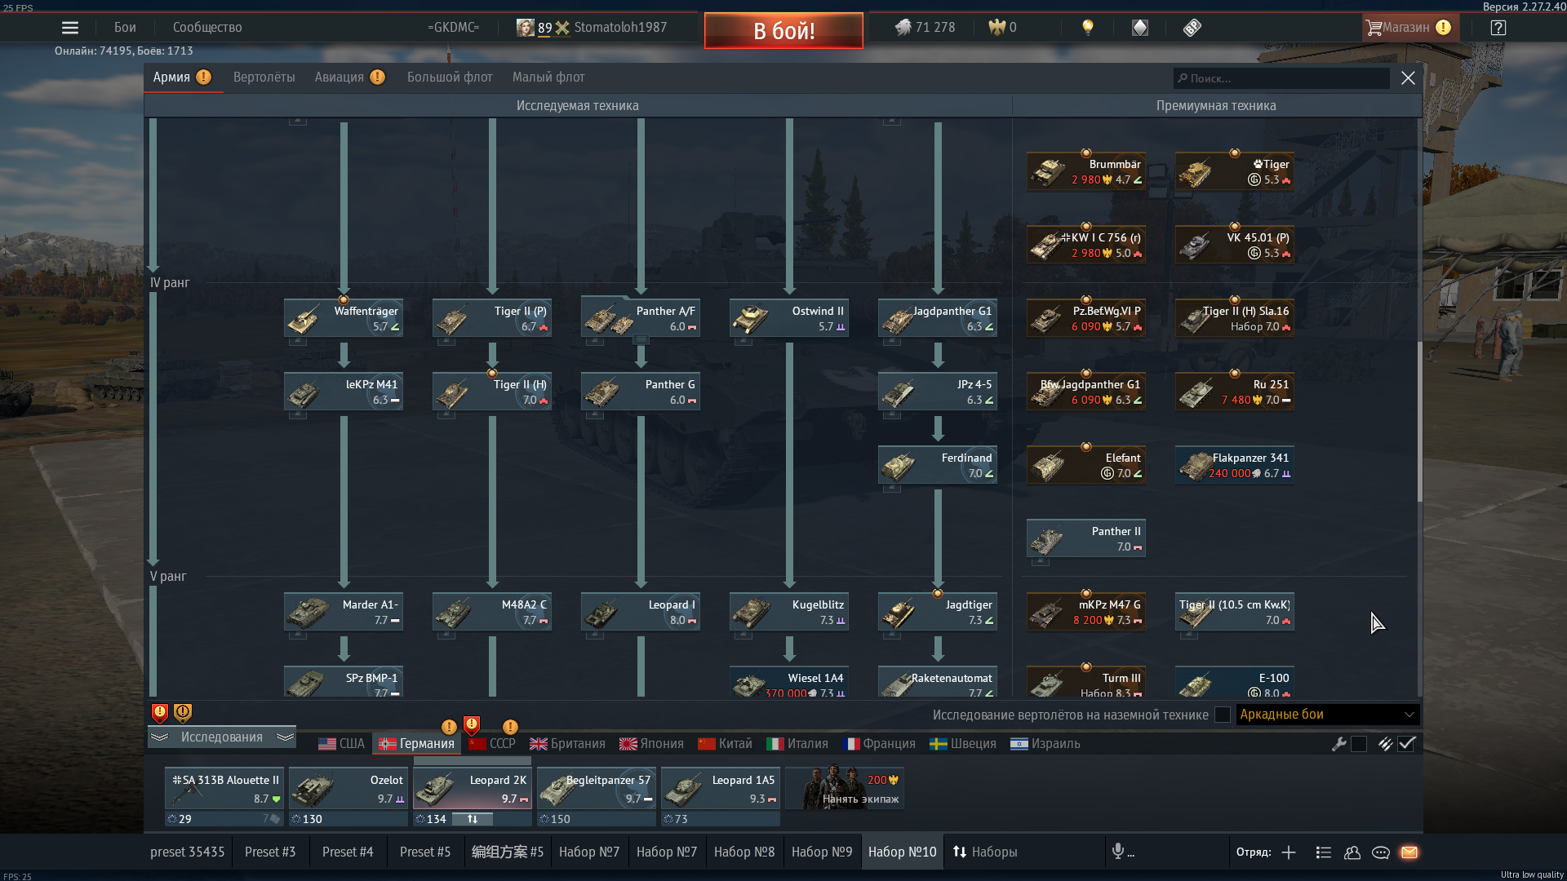Screen dimensions: 1567x881
Task: Select the Flakpanzer 341 vehicle card
Action: tap(1235, 465)
